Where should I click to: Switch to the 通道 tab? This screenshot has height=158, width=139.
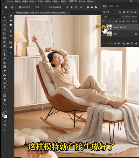pyautogui.click(x=111, y=6)
